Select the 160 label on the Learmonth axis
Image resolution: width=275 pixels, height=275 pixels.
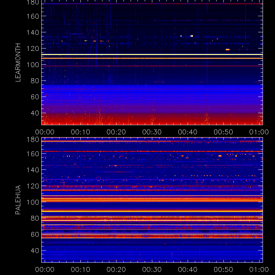33,16
